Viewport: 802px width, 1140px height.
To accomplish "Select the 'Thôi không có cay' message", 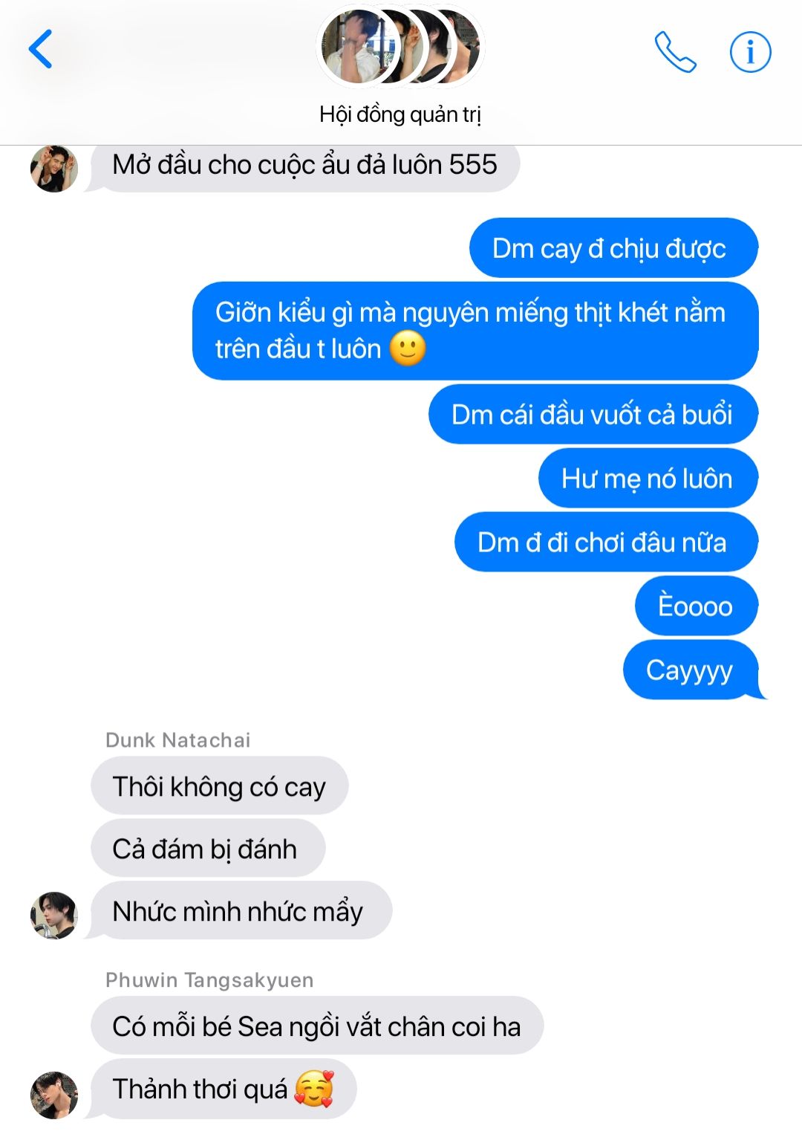I will pos(220,786).
